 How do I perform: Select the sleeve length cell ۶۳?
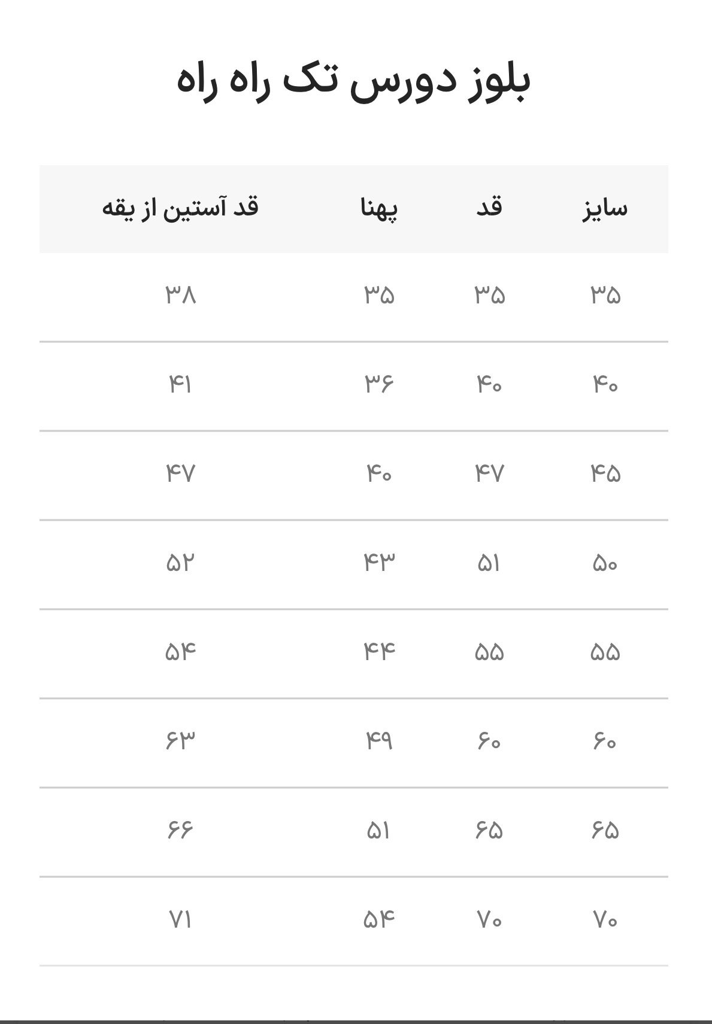[180, 741]
